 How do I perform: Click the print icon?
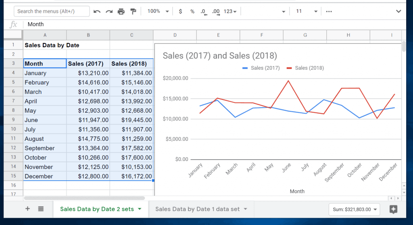[x=121, y=11]
